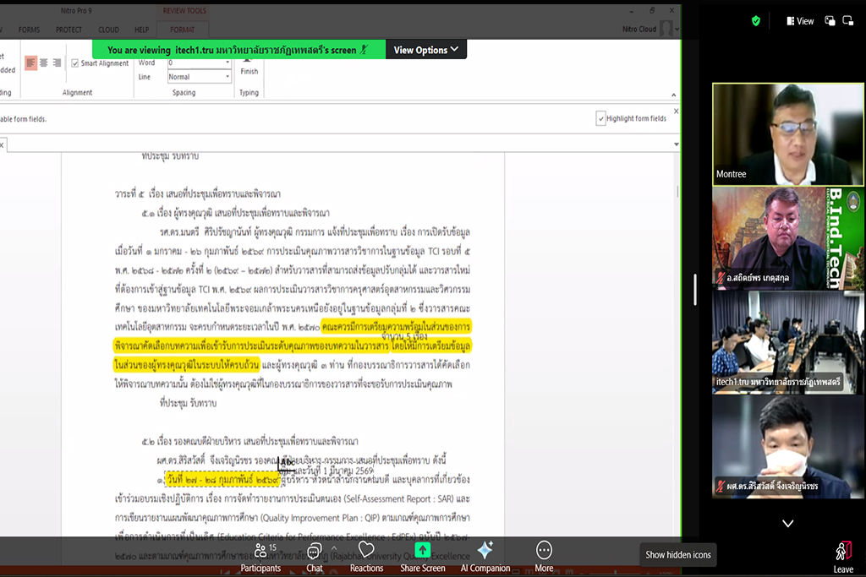Select the left text alignment icon
866x577 pixels.
(31, 63)
